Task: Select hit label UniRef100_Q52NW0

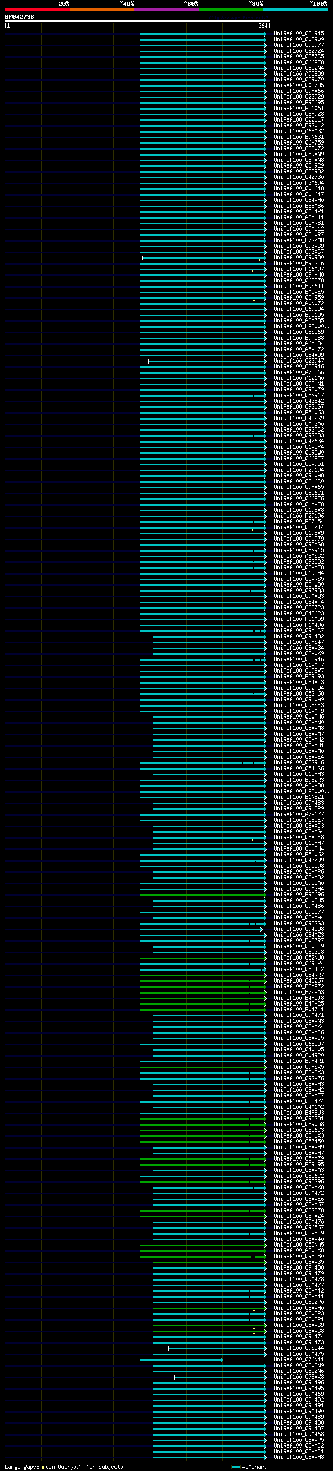Action: tap(299, 958)
